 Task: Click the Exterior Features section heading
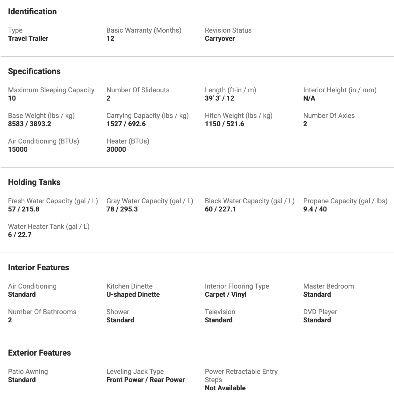[39, 353]
